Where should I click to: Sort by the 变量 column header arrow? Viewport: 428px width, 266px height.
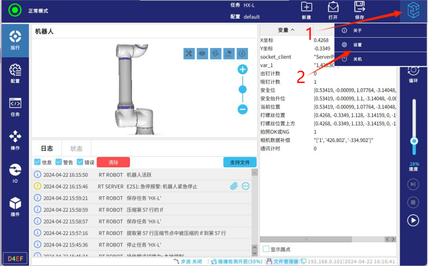pos(293,30)
